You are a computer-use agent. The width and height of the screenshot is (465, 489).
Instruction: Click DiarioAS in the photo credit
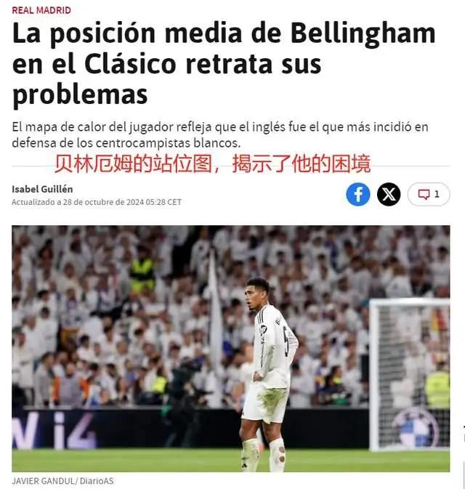coord(97,481)
